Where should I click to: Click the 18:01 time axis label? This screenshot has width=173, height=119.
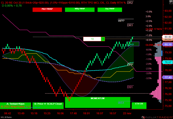86,113
